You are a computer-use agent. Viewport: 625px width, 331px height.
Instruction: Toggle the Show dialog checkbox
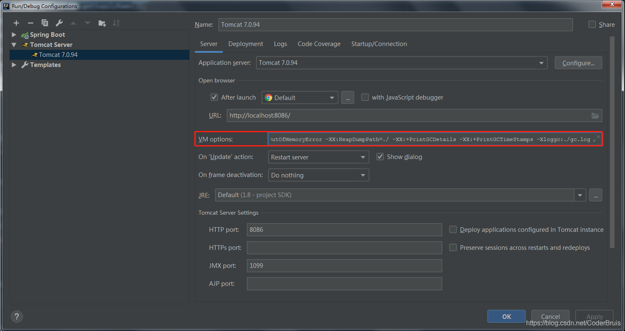click(x=380, y=157)
